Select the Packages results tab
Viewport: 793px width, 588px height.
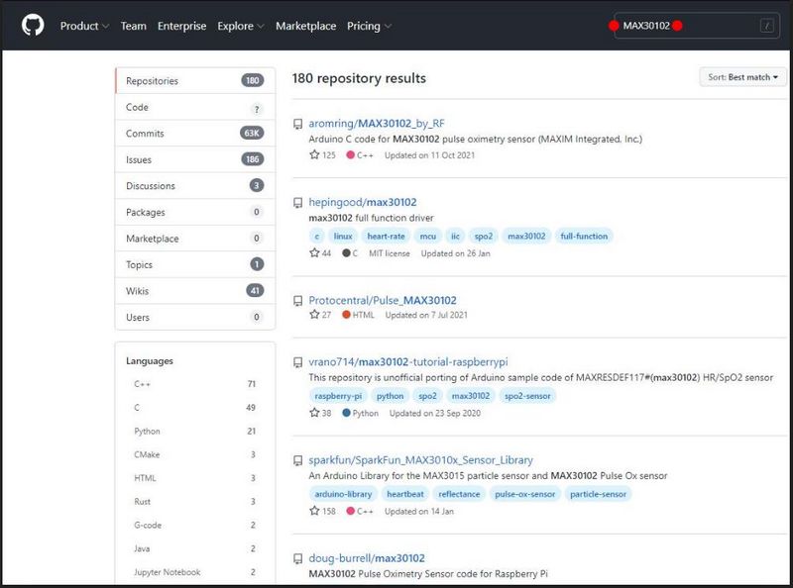tap(195, 212)
